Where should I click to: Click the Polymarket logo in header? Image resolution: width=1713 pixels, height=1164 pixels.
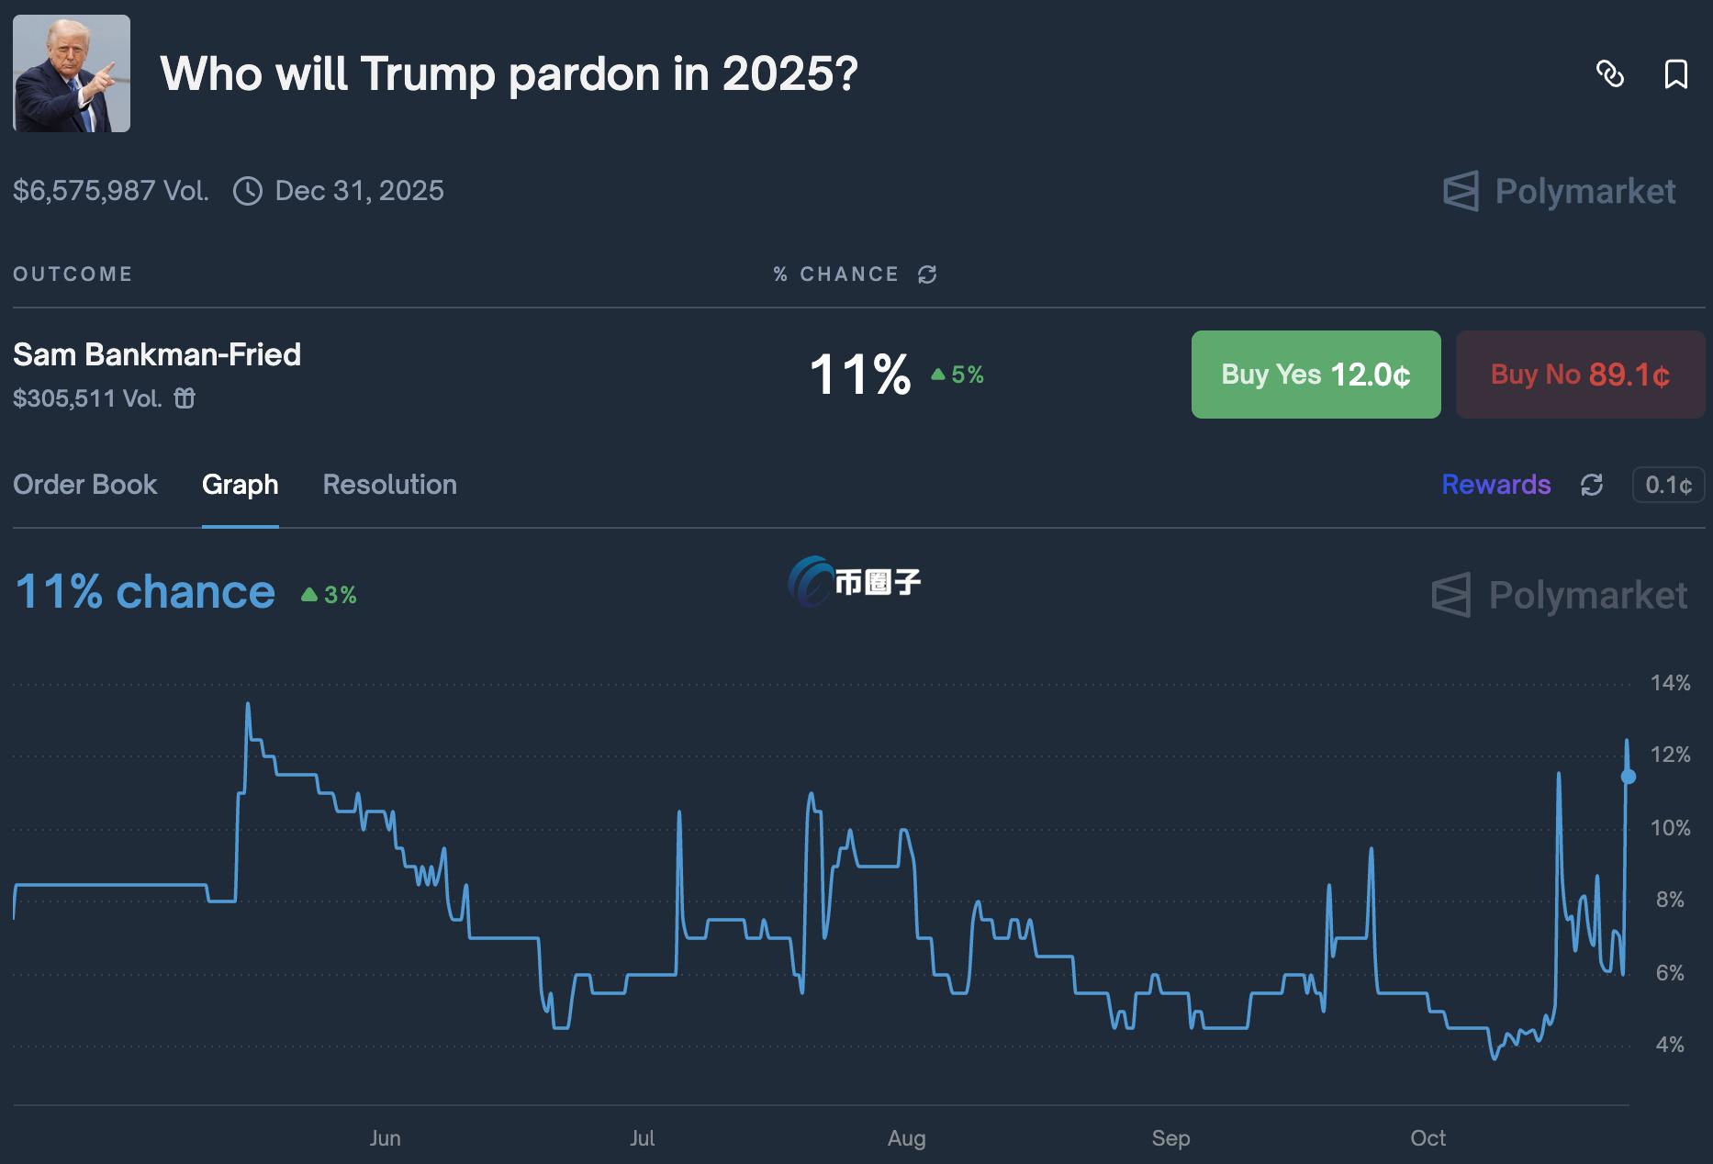(x=1560, y=191)
